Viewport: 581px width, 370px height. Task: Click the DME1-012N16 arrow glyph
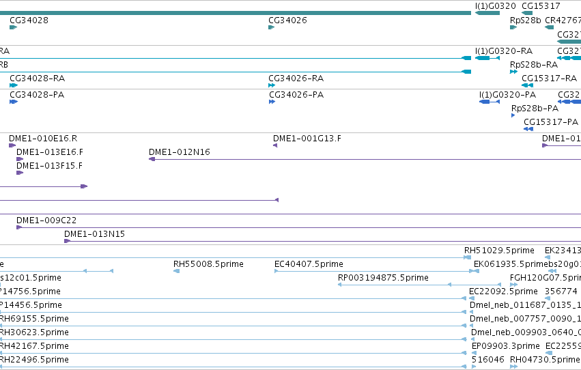coord(152,159)
